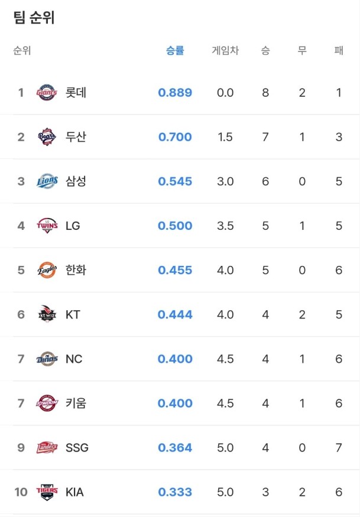Click the Samsung Lions team logo
This screenshot has width=360, height=517.
(x=47, y=181)
